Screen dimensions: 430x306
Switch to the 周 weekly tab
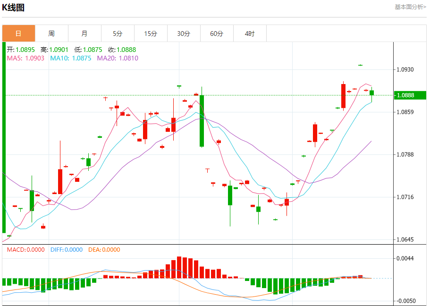[x=51, y=34]
